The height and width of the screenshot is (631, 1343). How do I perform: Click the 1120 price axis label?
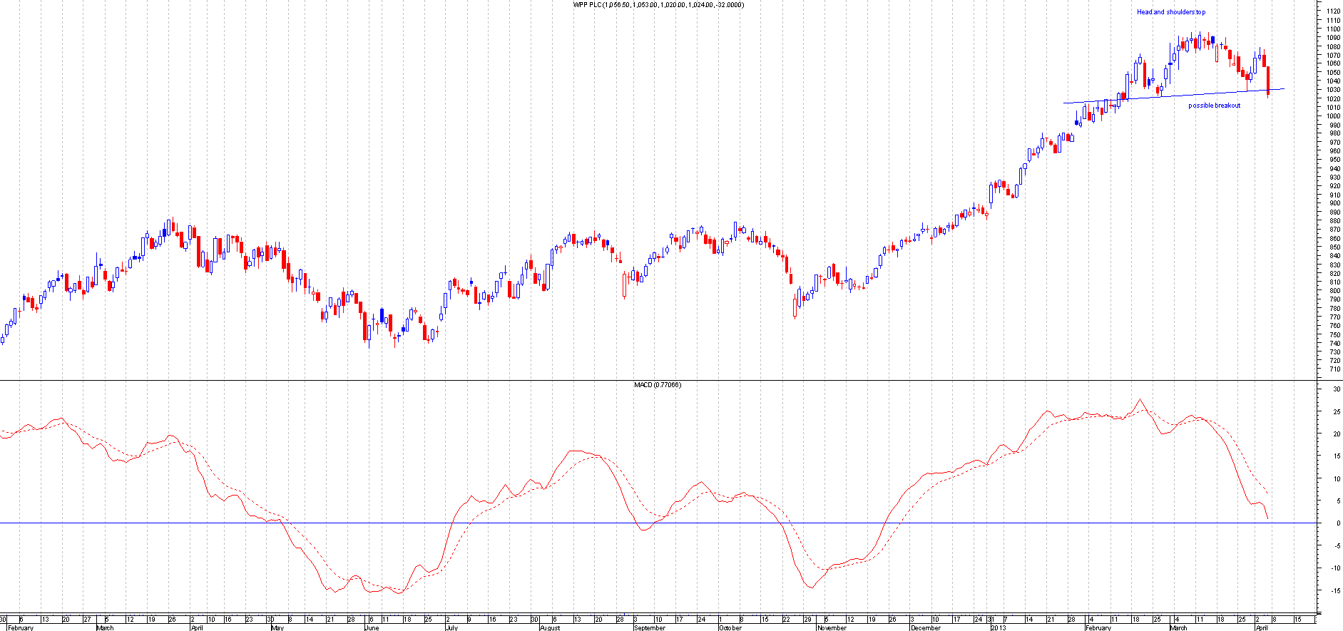[1332, 11]
